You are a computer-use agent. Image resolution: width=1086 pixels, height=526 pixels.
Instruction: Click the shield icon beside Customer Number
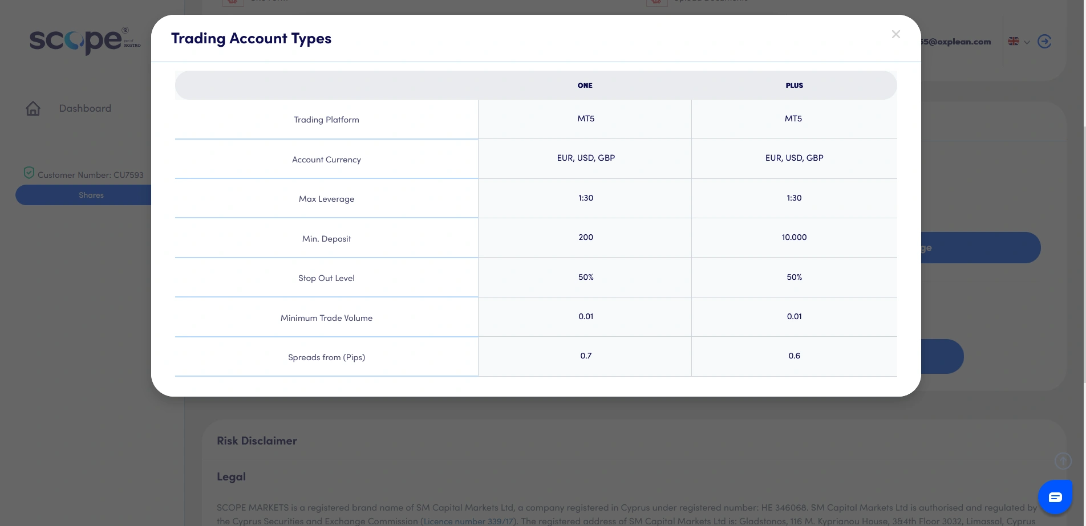click(29, 173)
